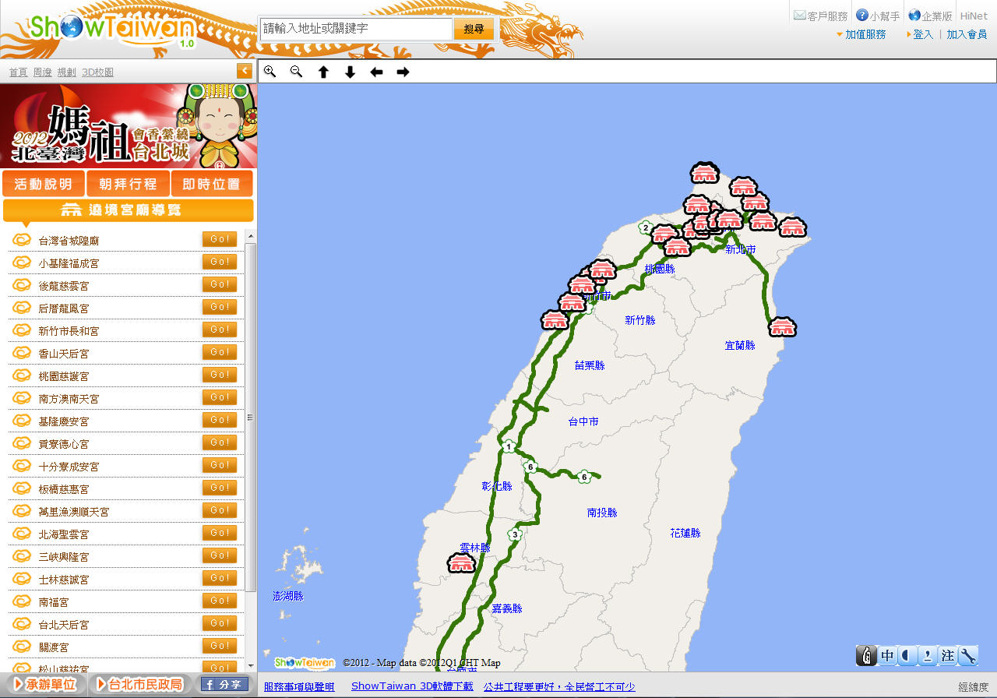Open the wrench settings tool on map

click(x=968, y=656)
